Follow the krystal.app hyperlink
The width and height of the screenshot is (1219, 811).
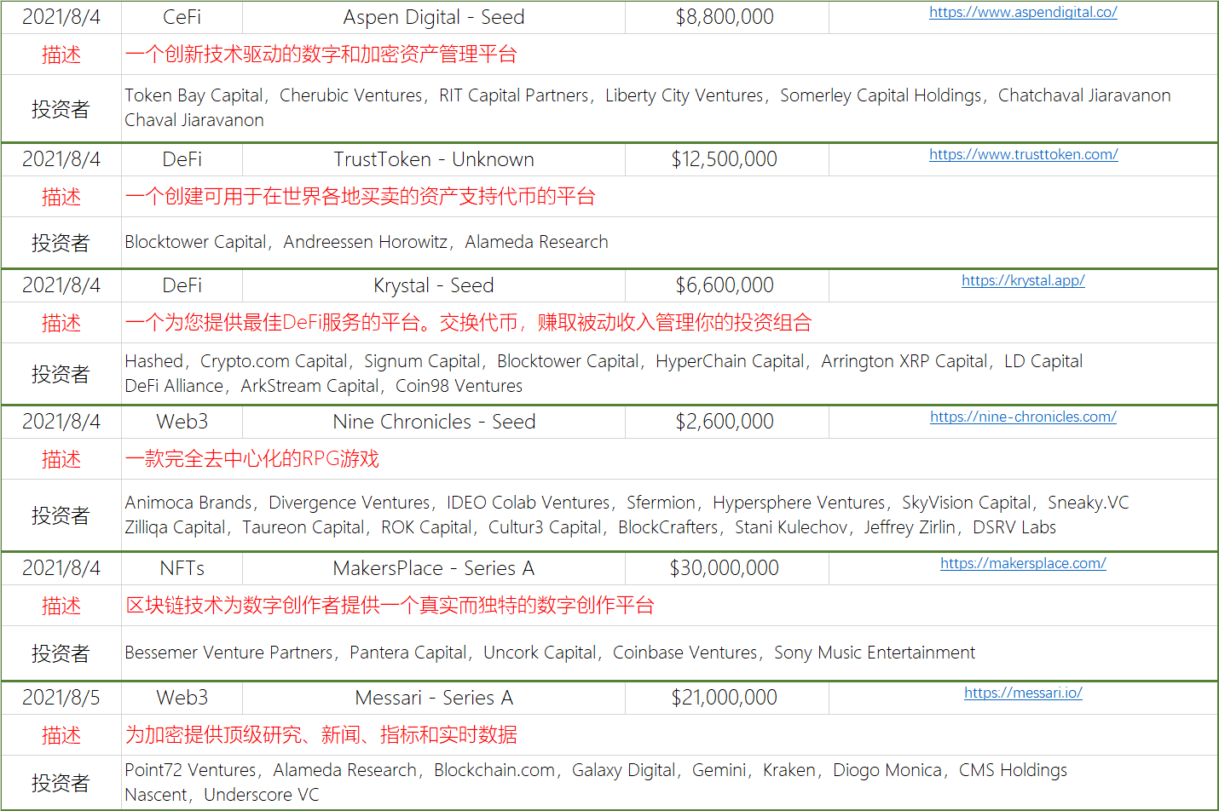(1023, 280)
